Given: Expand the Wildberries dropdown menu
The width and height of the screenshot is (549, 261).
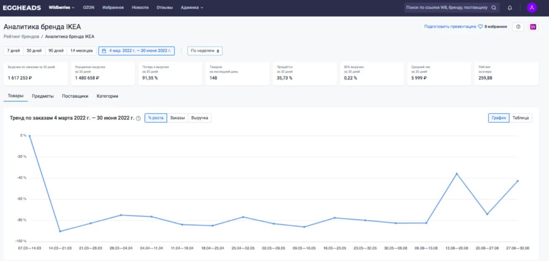Looking at the screenshot, I should pyautogui.click(x=61, y=8).
